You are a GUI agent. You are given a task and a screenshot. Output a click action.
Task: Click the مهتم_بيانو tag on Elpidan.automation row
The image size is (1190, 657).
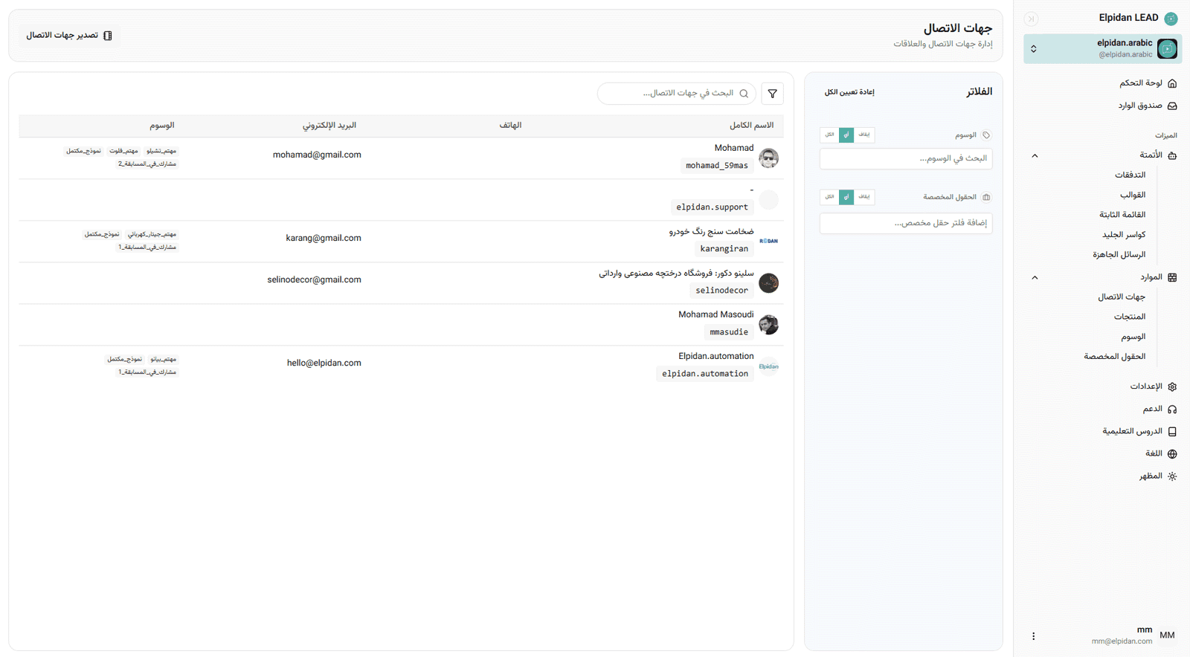[x=164, y=360]
